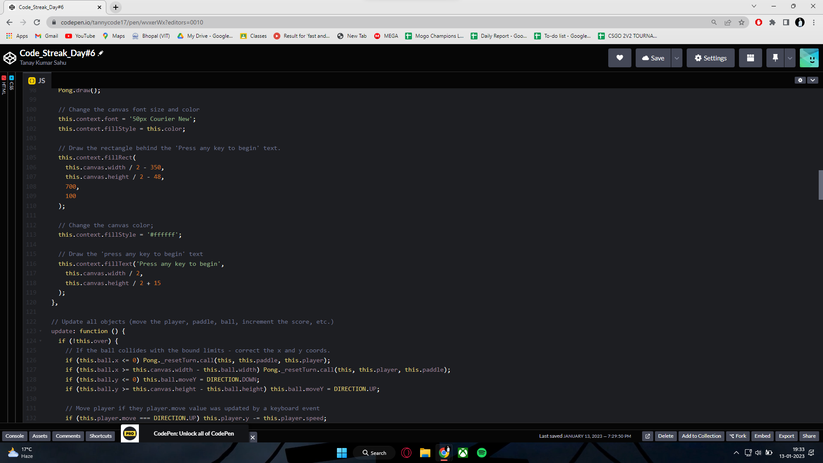
Task: Select the CSS editor tab
Action: (x=11, y=85)
